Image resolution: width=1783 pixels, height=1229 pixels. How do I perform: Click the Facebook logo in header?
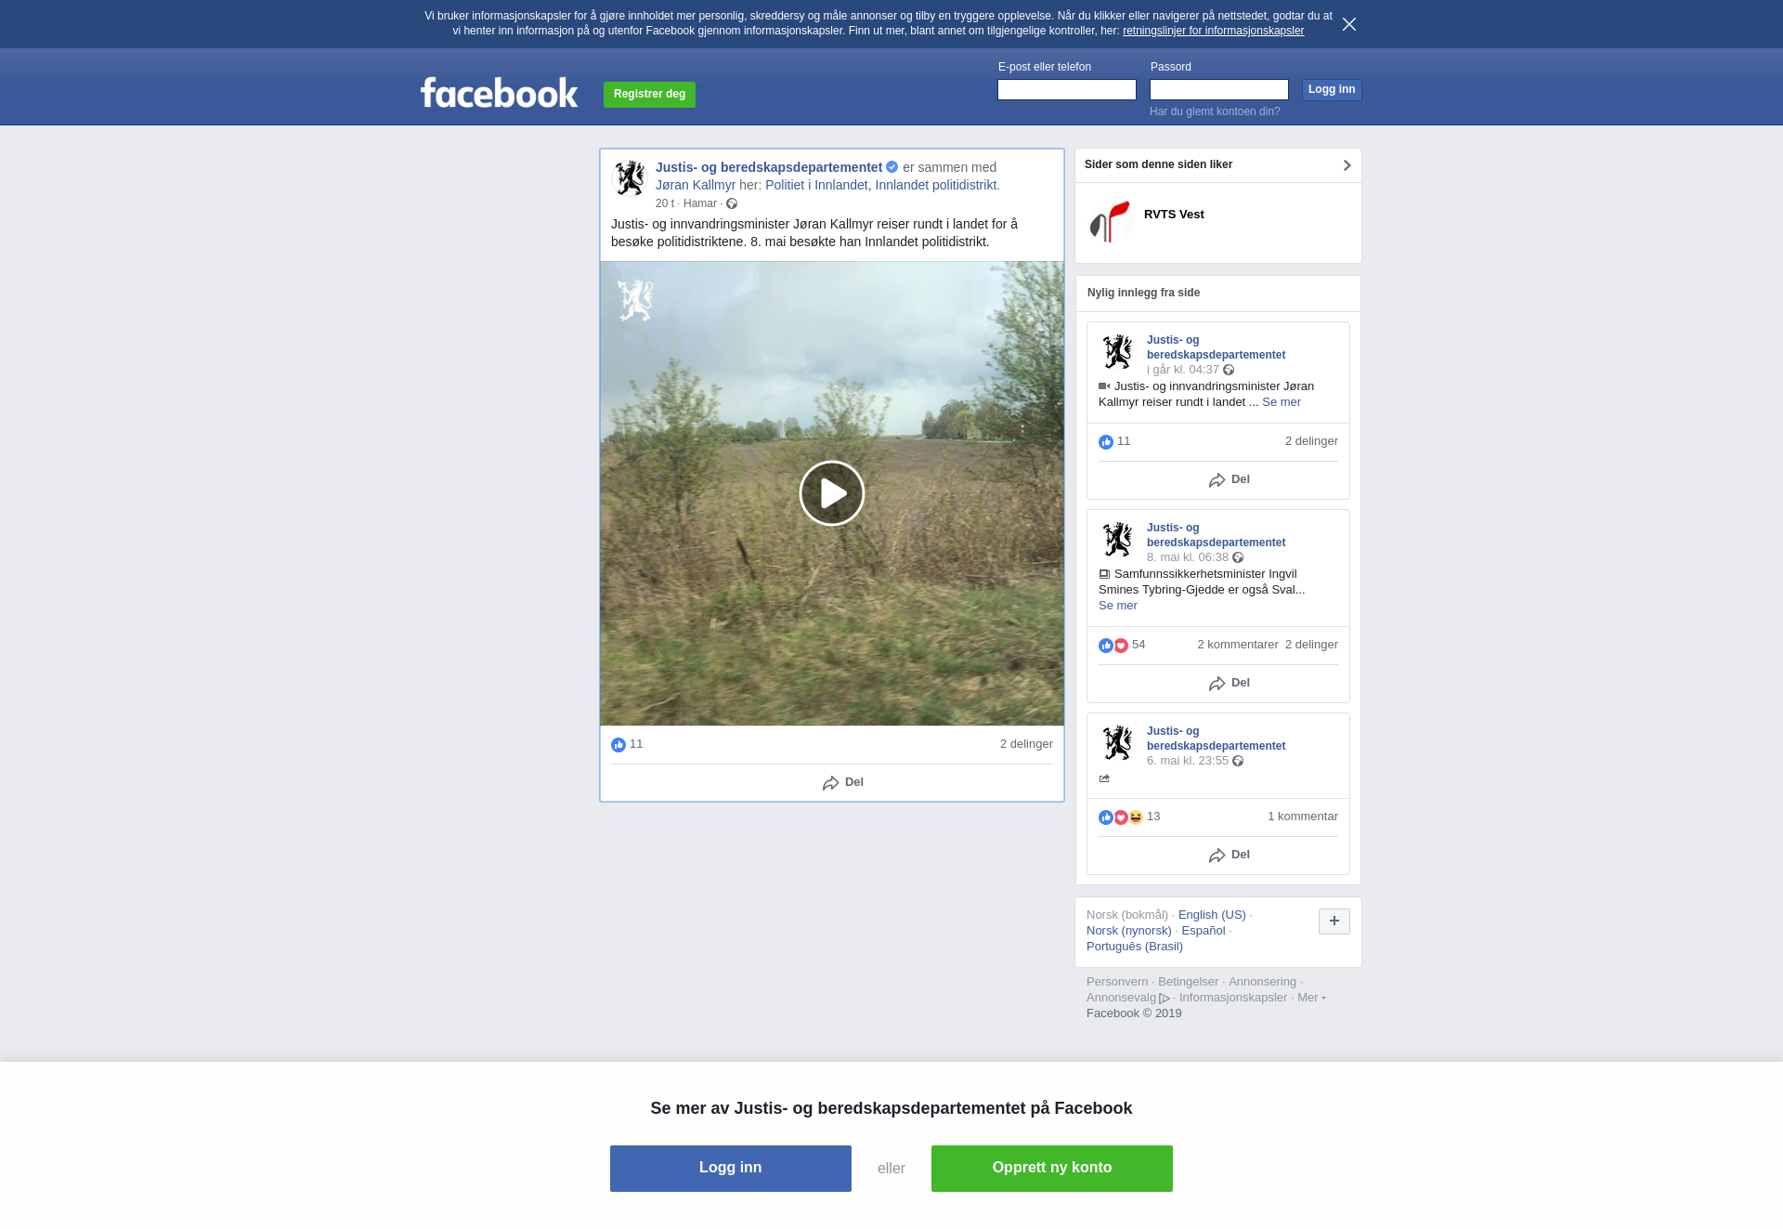tap(499, 93)
